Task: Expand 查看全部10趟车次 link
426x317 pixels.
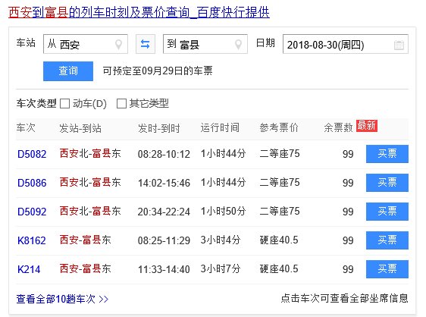Action: (x=62, y=299)
